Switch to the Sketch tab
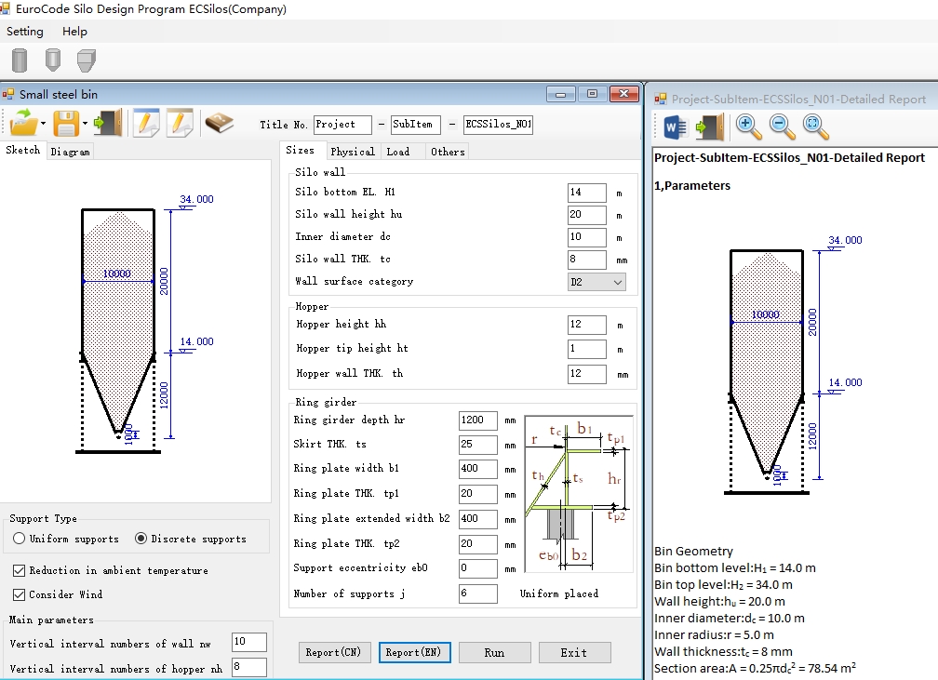Image resolution: width=938 pixels, height=680 pixels. (22, 150)
